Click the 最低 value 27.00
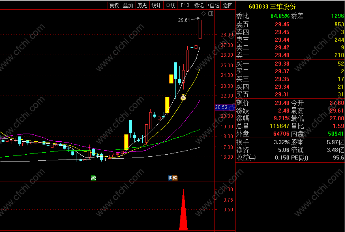 [x=336, y=118]
